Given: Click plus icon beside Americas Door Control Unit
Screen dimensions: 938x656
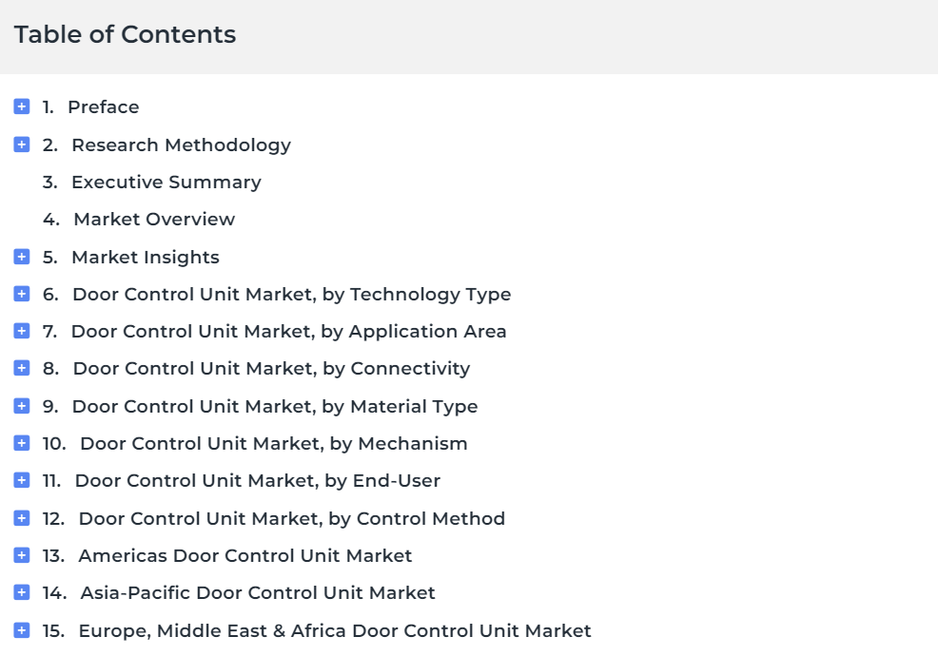Looking at the screenshot, I should pos(22,555).
